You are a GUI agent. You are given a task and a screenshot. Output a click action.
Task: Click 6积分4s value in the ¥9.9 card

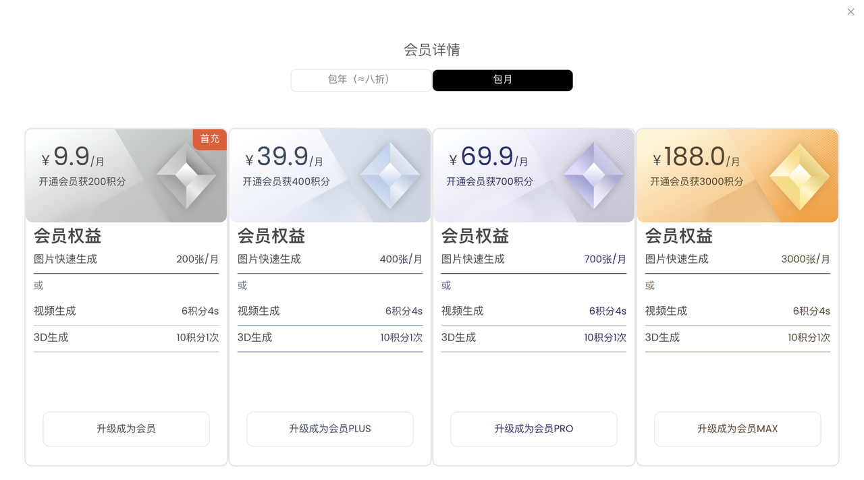point(200,311)
